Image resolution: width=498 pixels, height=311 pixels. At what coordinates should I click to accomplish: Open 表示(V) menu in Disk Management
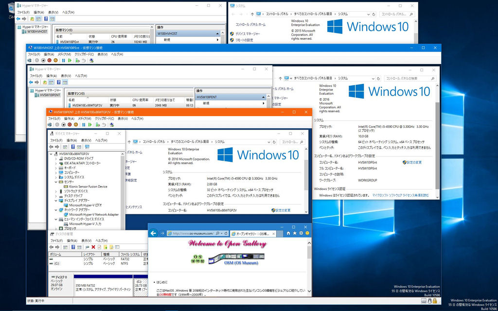[87, 241]
